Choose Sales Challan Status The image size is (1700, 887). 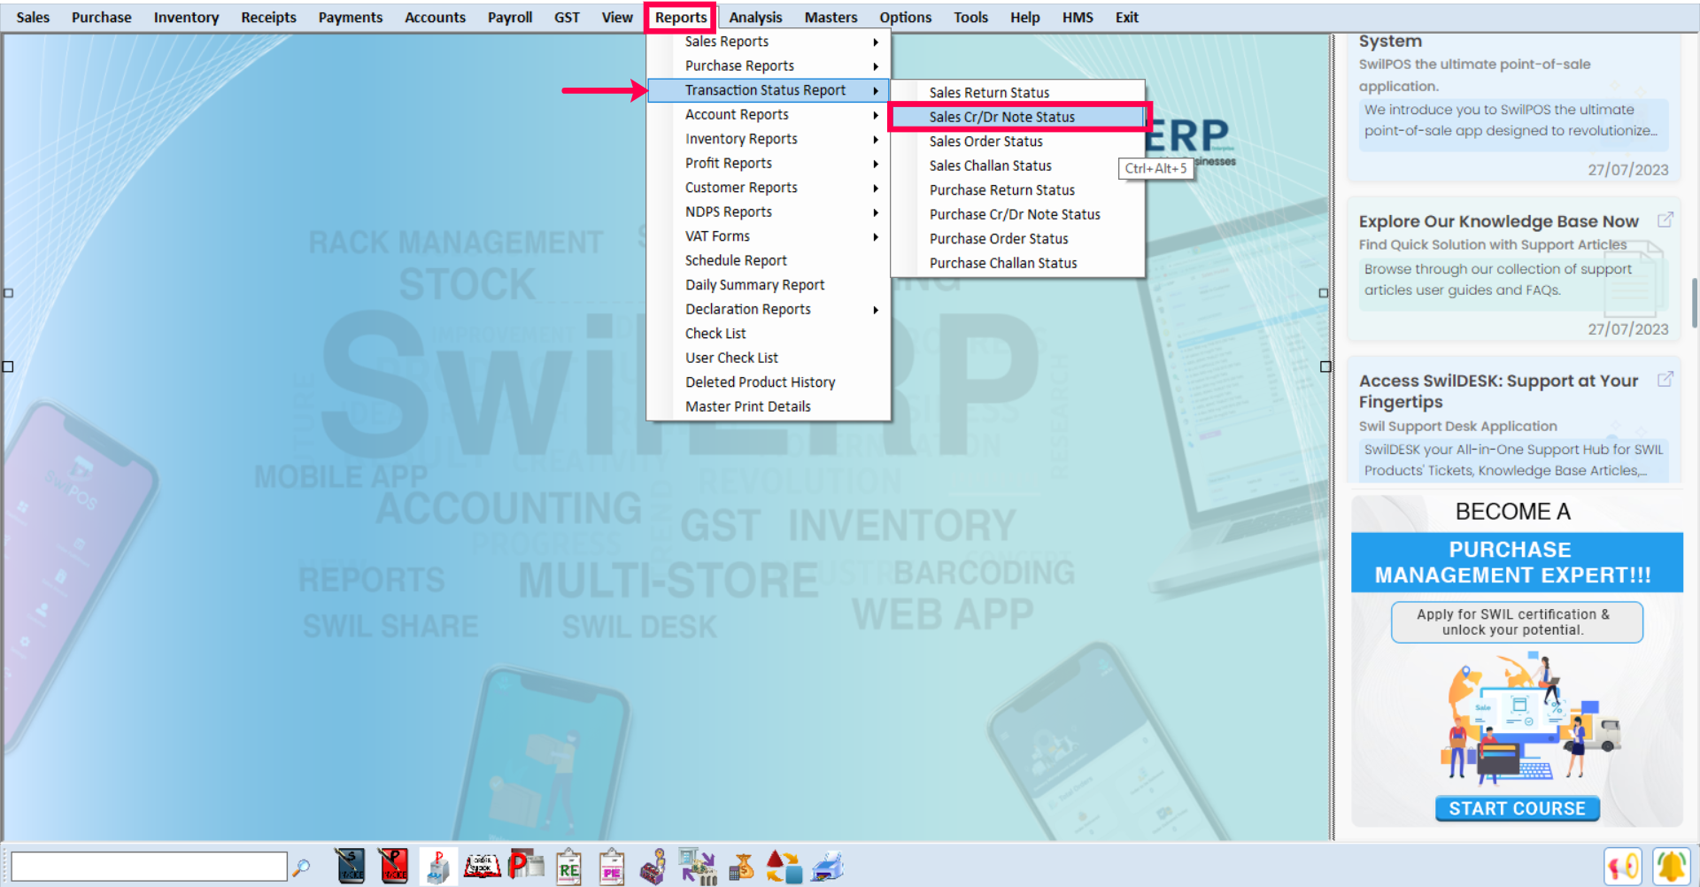tap(1018, 166)
